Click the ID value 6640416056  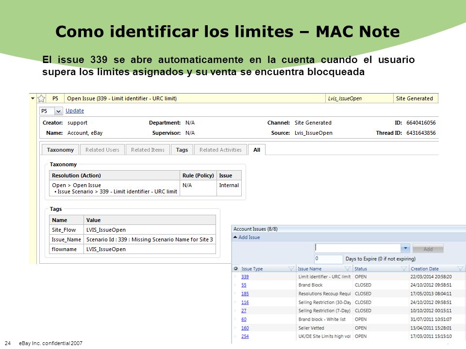click(x=421, y=123)
